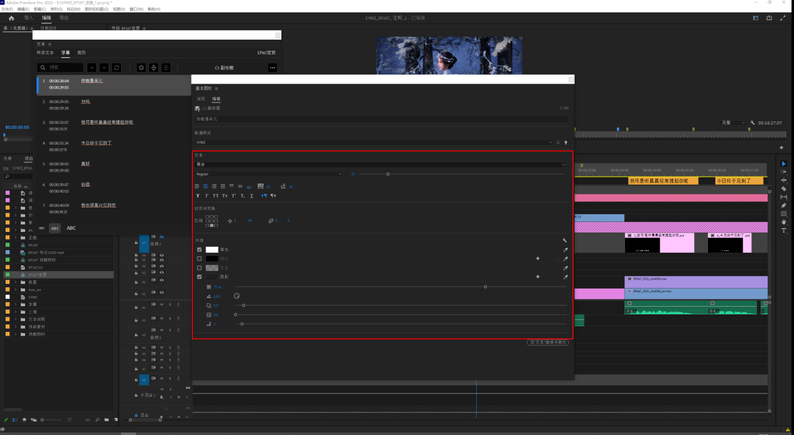794x435 pixels.
Task: Disable the 阴影 shadow checkbox
Action: (200, 277)
